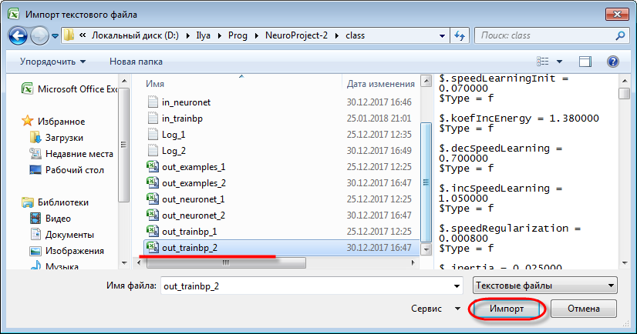This screenshot has height=334, width=637.
Task: Open recent locations dropdown beside Forward arrow
Action: pyautogui.click(x=56, y=36)
